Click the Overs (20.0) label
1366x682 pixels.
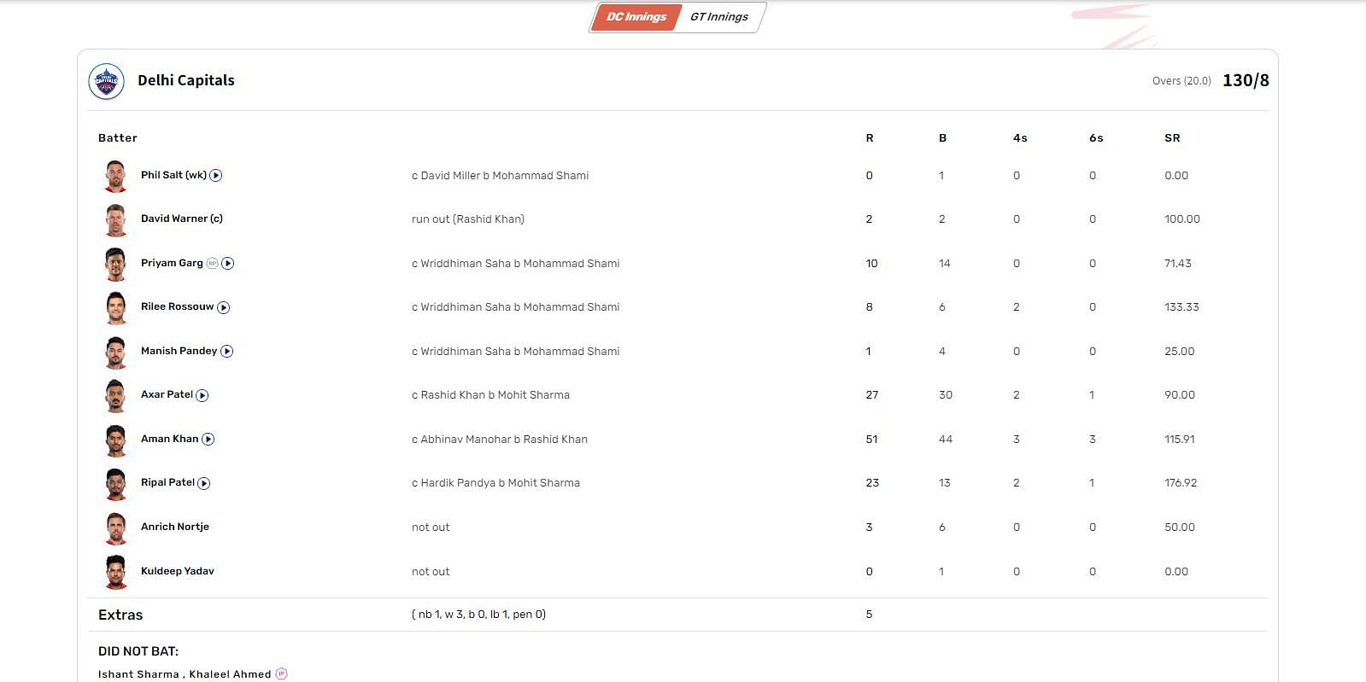coord(1181,81)
